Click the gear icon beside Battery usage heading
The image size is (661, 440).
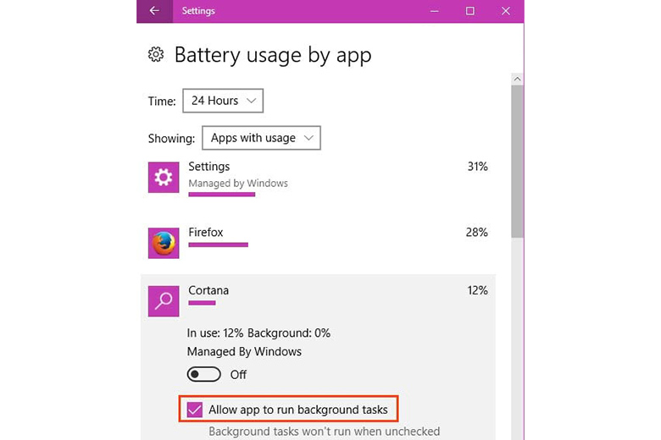pos(156,55)
